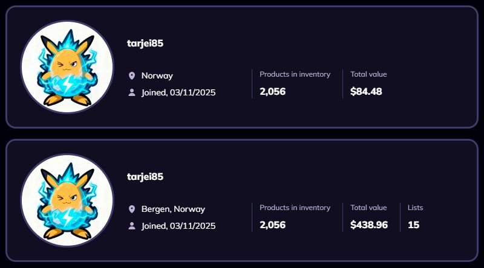Click the 2,056 inventory count in the top card
This screenshot has width=484, height=268.
tap(273, 92)
